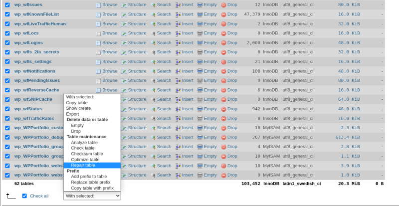Open the wp_wfNotifications table link

tap(34, 71)
